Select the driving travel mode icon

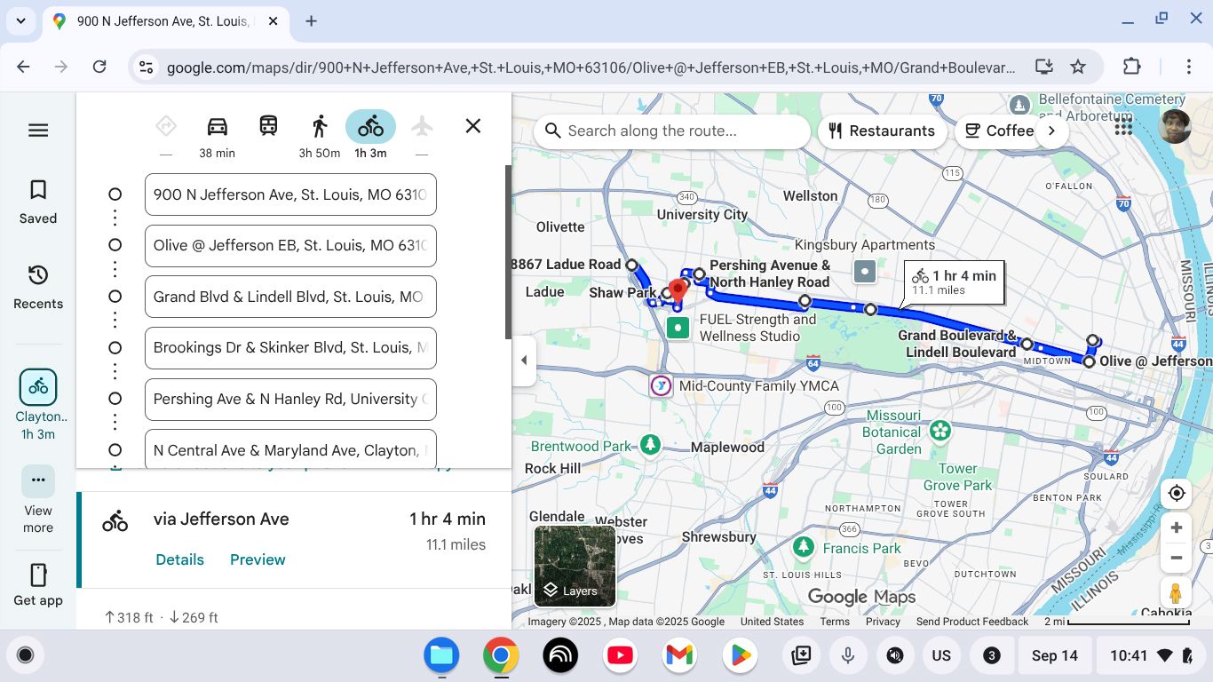tap(218, 127)
